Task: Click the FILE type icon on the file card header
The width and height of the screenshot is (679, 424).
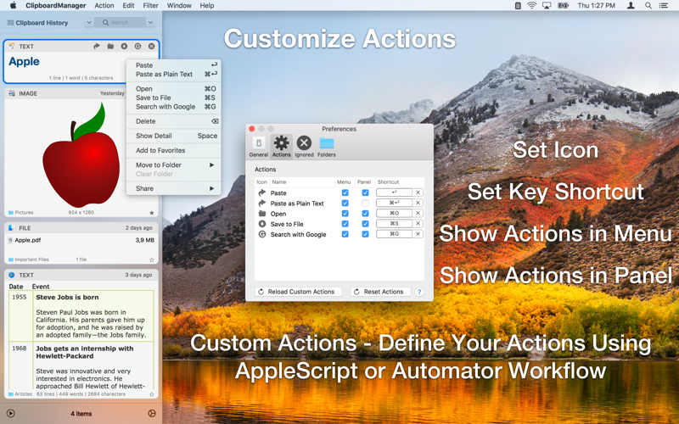Action: click(12, 227)
